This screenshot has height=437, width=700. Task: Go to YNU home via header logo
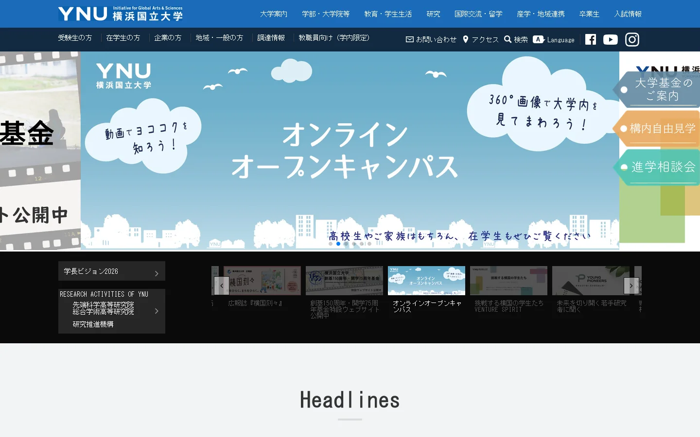click(121, 14)
